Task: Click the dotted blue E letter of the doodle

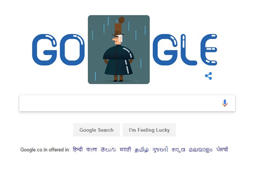Action: point(209,50)
